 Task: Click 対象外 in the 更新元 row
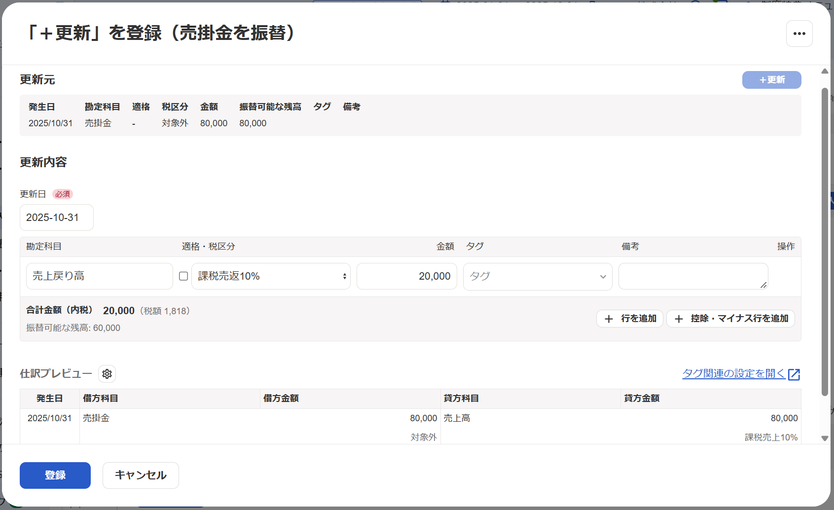point(175,123)
